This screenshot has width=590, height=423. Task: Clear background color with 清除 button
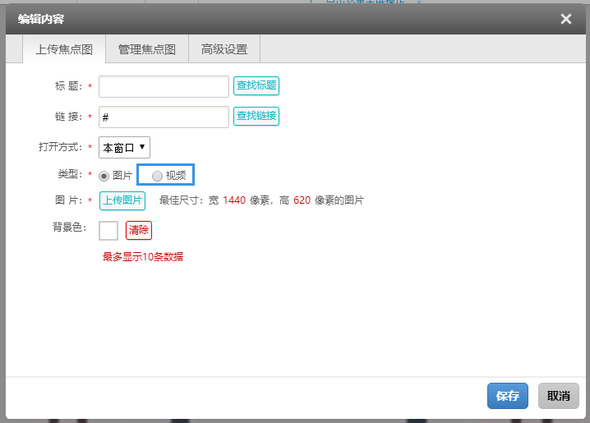[x=139, y=231]
